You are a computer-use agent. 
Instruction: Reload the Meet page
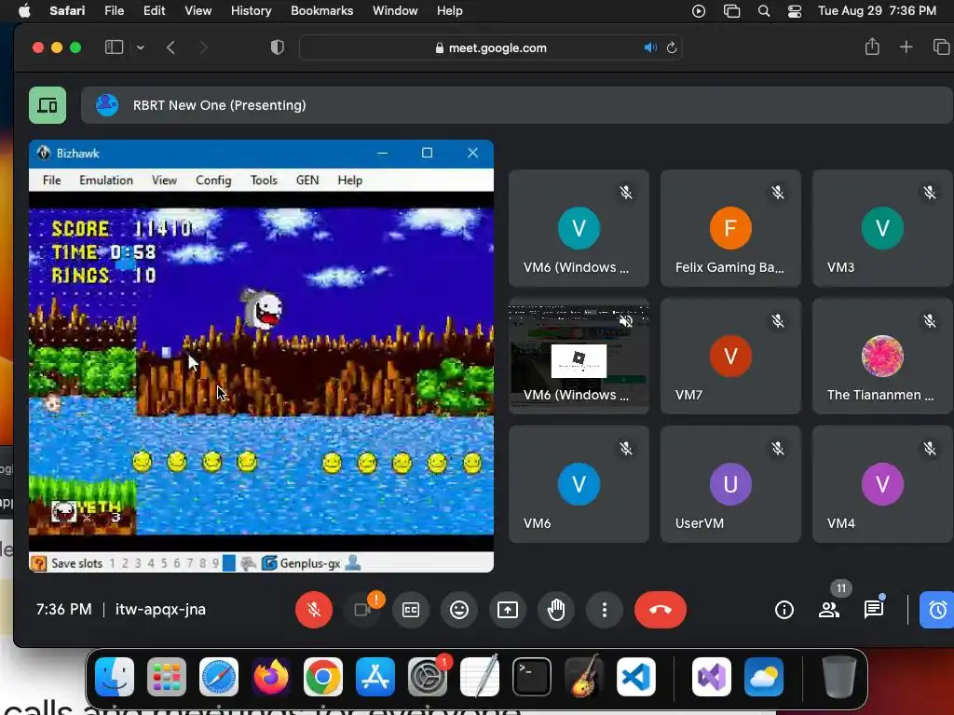pyautogui.click(x=672, y=47)
